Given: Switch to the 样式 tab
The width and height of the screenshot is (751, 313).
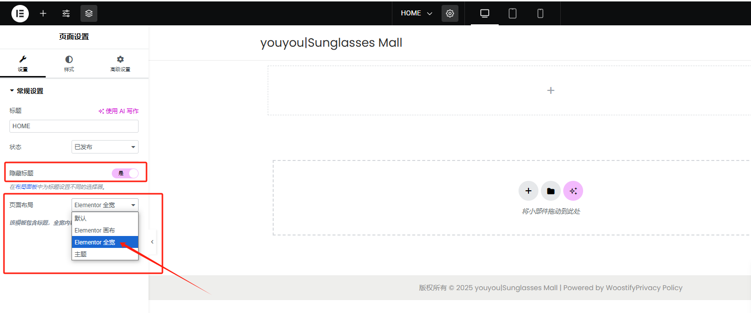Looking at the screenshot, I should click(x=69, y=64).
